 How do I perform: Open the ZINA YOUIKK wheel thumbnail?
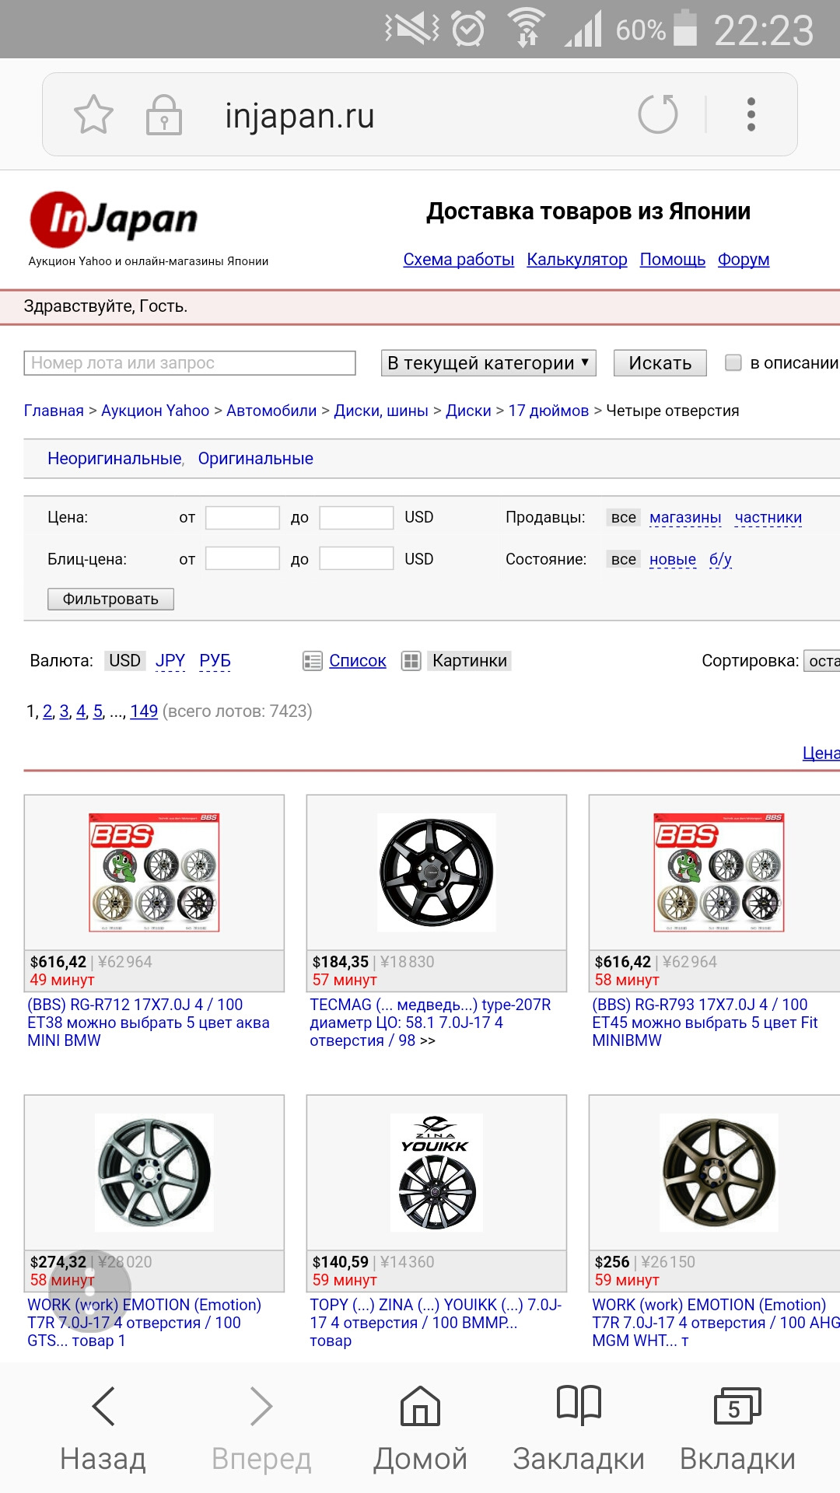pyautogui.click(x=436, y=1173)
